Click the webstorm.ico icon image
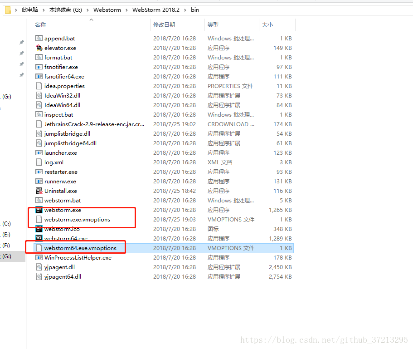The image size is (413, 349). pos(39,229)
